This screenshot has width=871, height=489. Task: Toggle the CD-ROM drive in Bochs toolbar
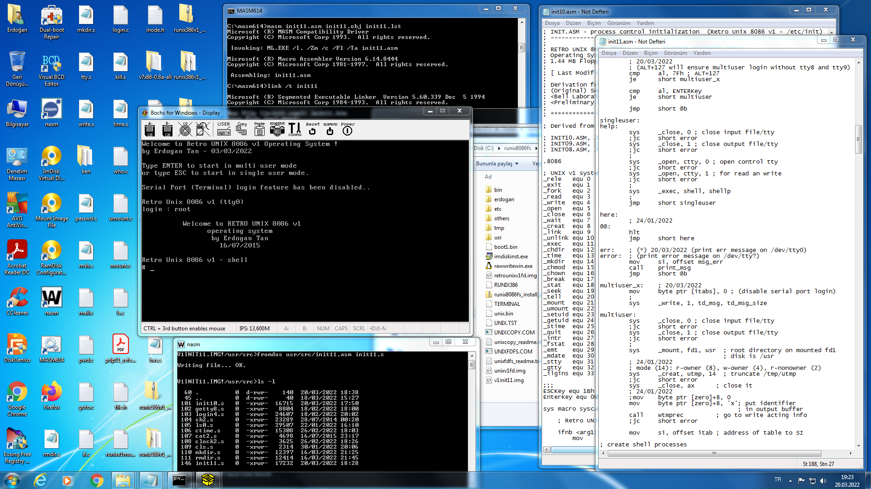tap(185, 130)
